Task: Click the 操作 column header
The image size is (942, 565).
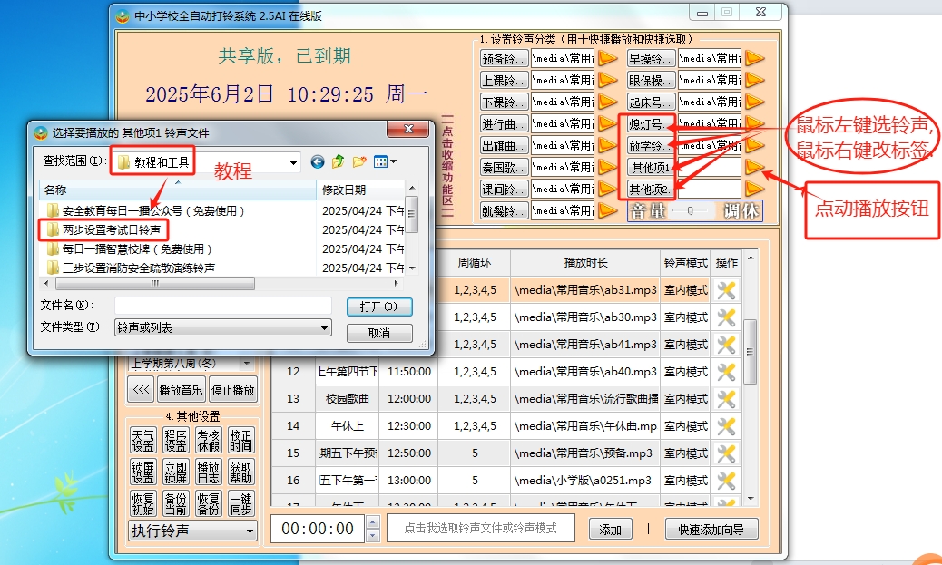Action: tap(727, 263)
